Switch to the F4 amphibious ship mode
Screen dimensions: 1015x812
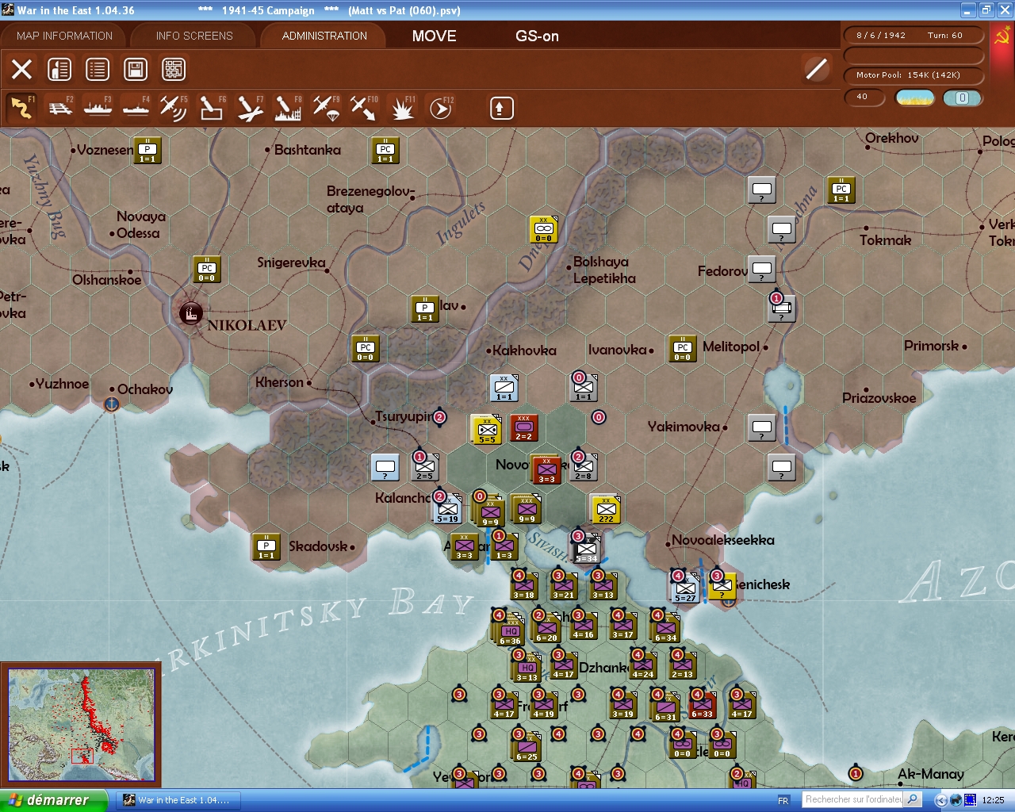click(136, 108)
